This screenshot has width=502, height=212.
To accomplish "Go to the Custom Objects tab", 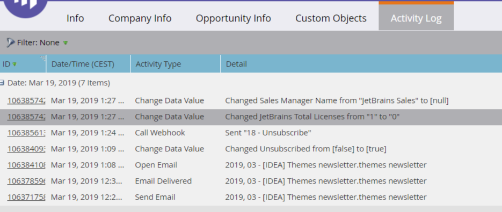I will 331,18.
